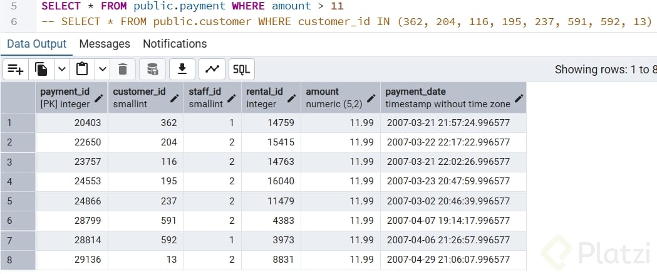Viewport: 657px width, 274px height.
Task: Click the Save data changes icon
Action: tap(152, 69)
